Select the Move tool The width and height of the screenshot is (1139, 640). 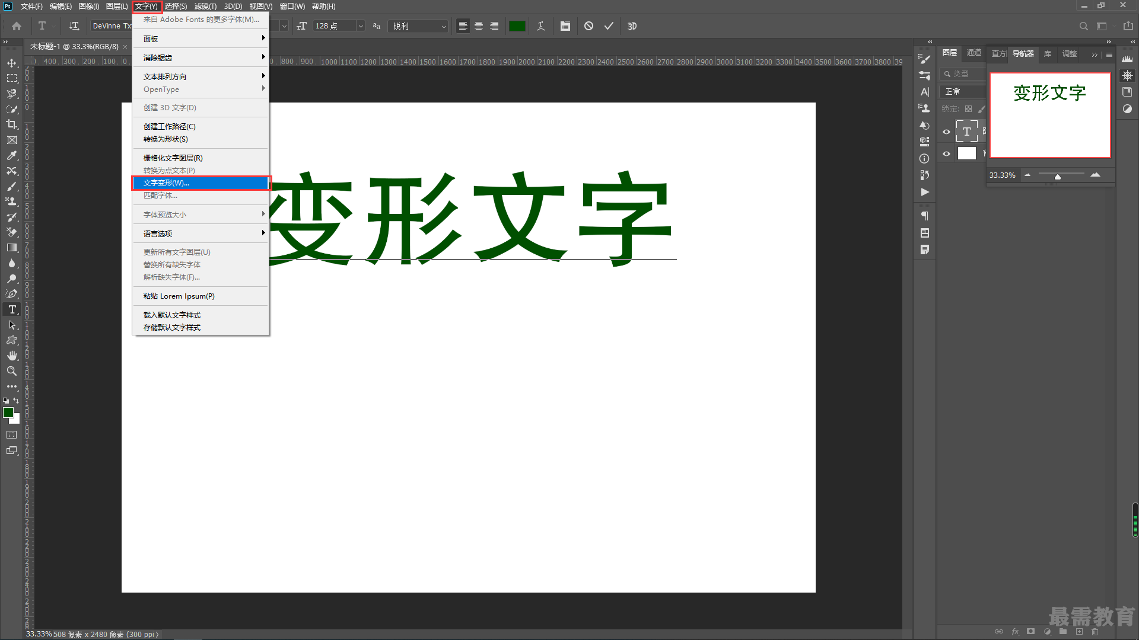pyautogui.click(x=12, y=63)
